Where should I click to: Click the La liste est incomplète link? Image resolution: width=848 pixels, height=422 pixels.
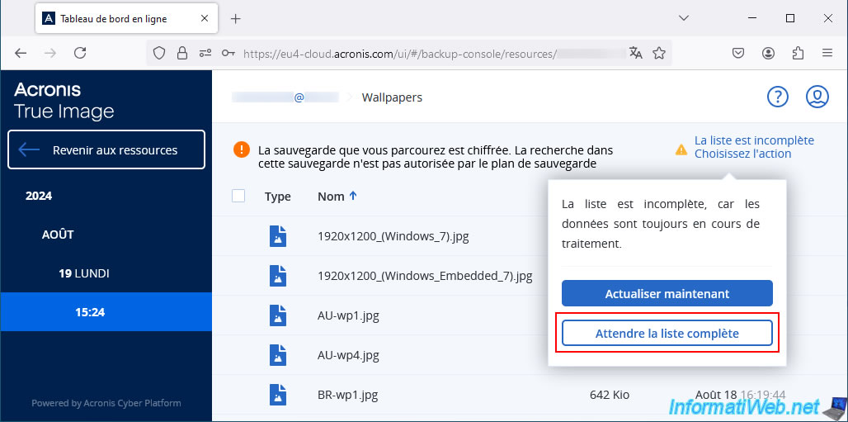754,140
